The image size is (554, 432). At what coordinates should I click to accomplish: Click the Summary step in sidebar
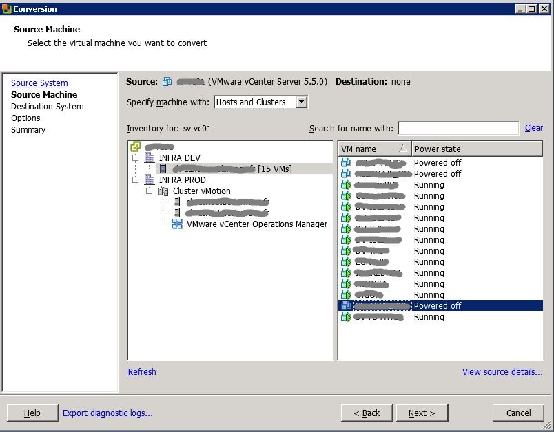coord(28,130)
